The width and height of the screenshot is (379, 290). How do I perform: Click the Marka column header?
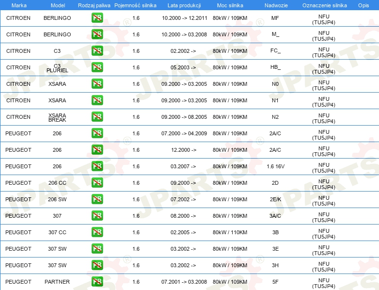tap(19, 5)
